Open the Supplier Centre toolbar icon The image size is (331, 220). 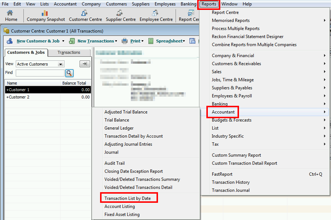[120, 13]
